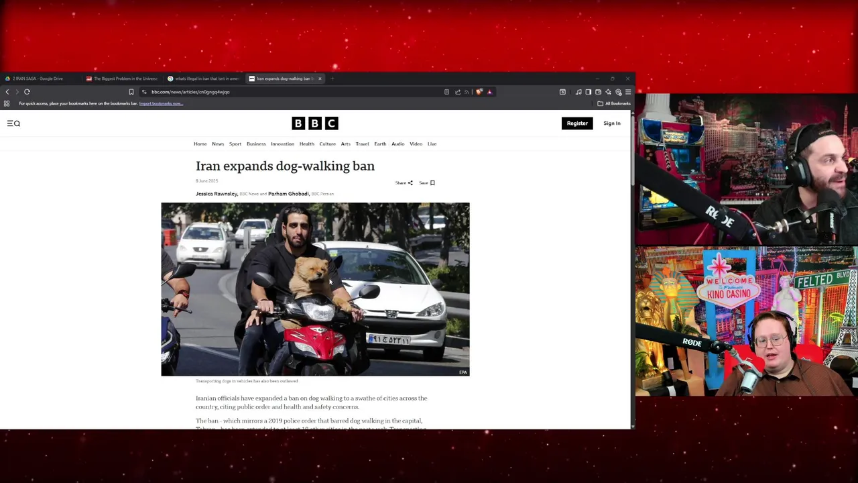Click the bottom webcam feed with Kino Casino sign
Viewport: 858px width, 483px height.
(x=747, y=321)
